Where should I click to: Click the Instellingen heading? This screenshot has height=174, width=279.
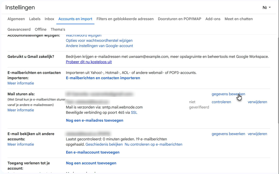point(20,7)
